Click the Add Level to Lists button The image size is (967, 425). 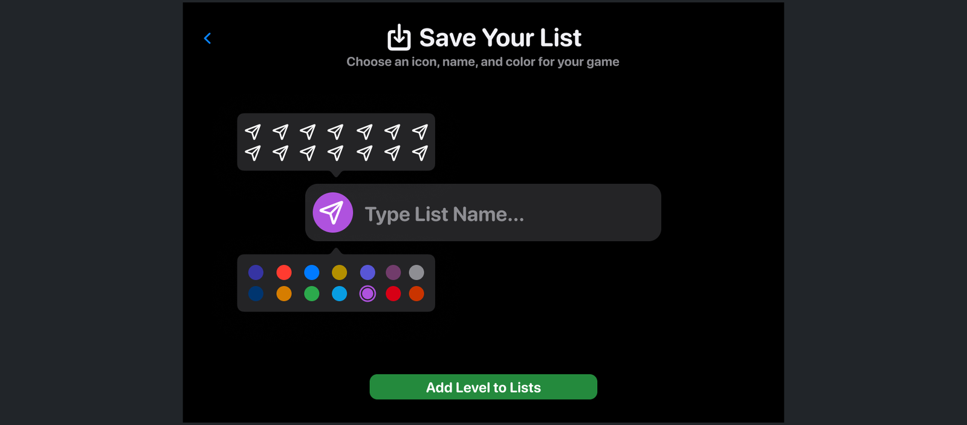tap(483, 387)
